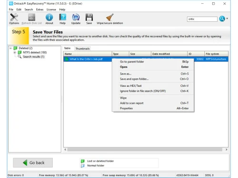Viewport: 238px width, 178px height.
Task: Open the Edit menu
Action: coord(19,9)
